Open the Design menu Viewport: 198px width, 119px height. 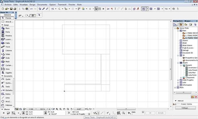32,5
